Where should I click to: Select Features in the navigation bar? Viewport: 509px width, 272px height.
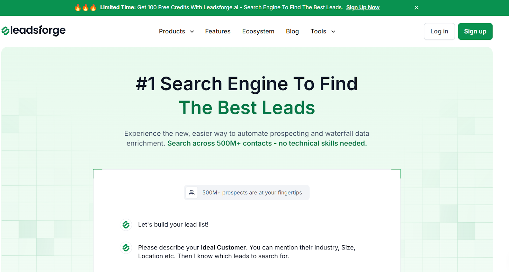coord(218,31)
